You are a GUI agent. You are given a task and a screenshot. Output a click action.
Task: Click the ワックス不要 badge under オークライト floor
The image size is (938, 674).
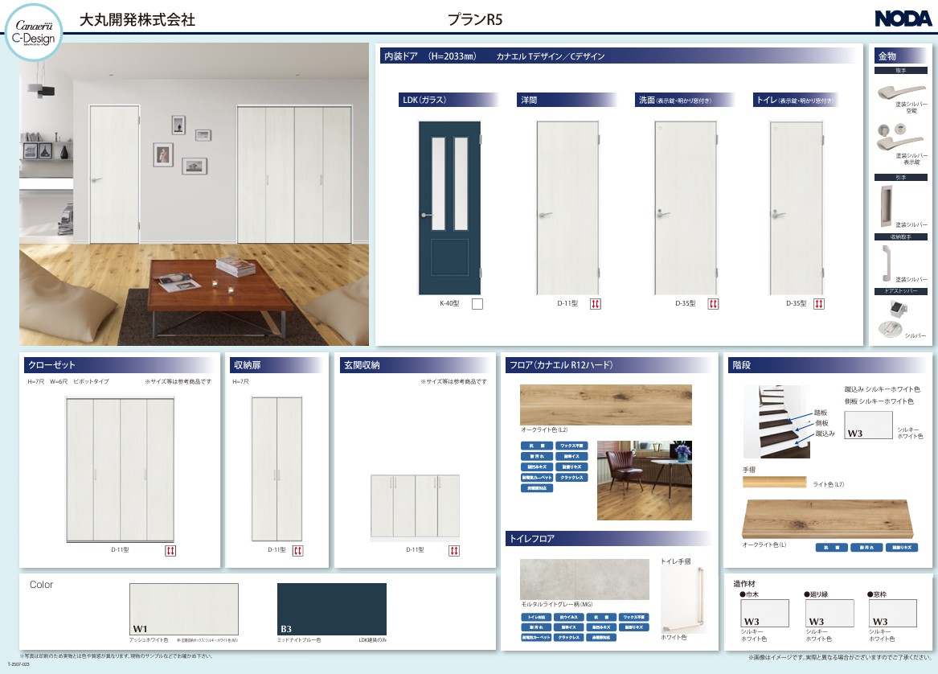click(573, 445)
